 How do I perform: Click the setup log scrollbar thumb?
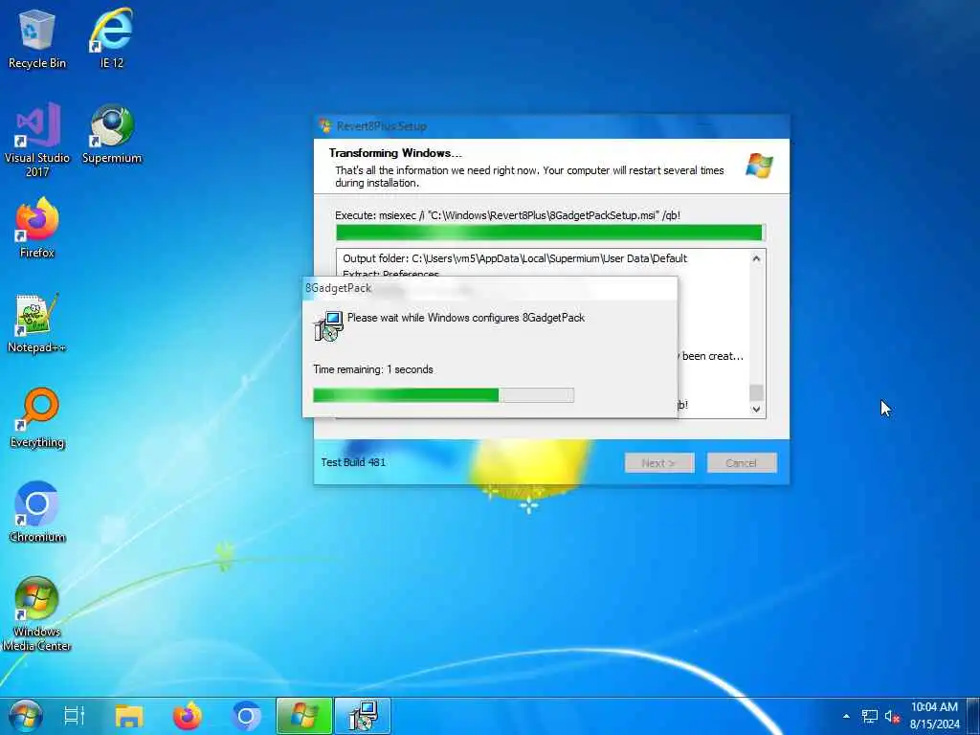tap(756, 392)
